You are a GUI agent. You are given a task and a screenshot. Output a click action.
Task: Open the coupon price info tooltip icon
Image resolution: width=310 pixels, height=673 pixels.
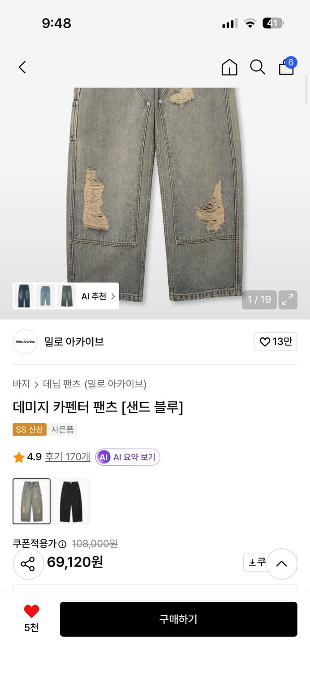(x=62, y=543)
